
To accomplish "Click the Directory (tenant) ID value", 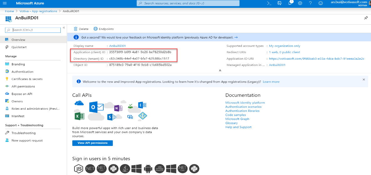I will (139, 58).
